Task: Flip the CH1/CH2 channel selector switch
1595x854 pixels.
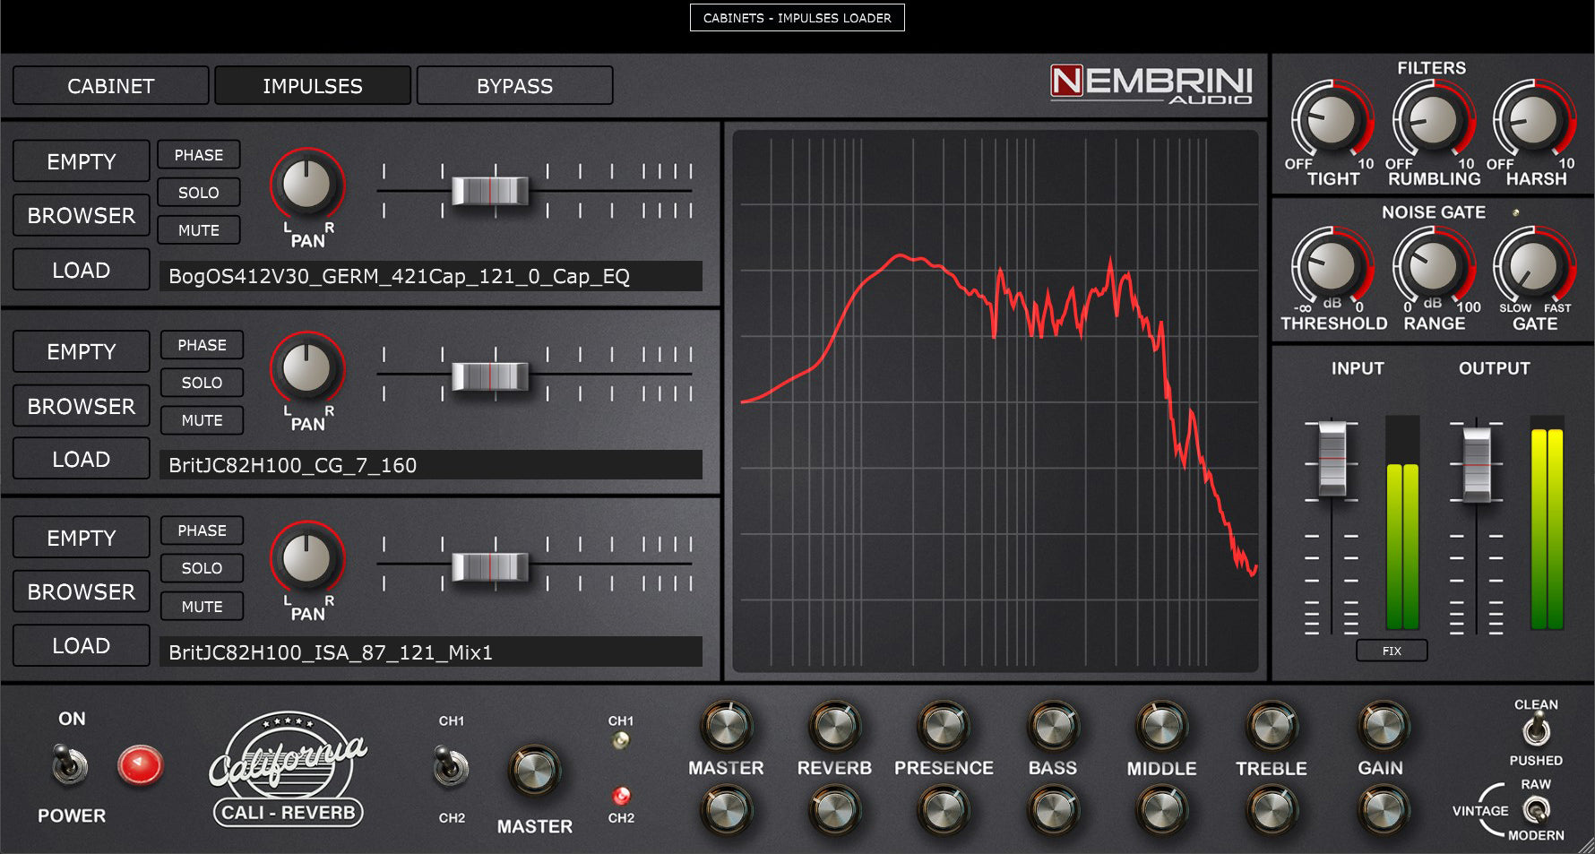Action: (x=451, y=767)
